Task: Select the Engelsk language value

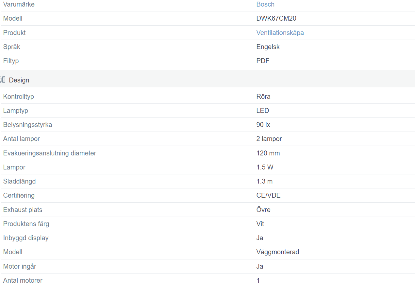Action: 268,47
